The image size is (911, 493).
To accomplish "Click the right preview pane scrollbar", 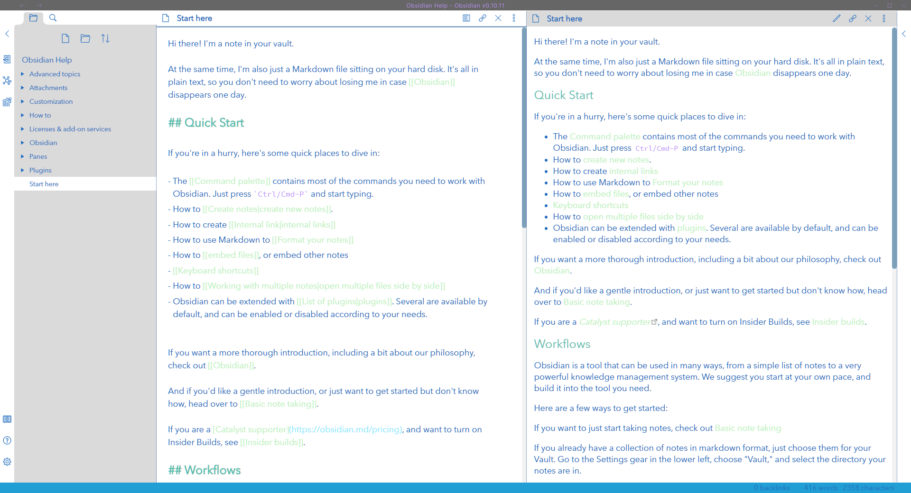I will pos(894,148).
